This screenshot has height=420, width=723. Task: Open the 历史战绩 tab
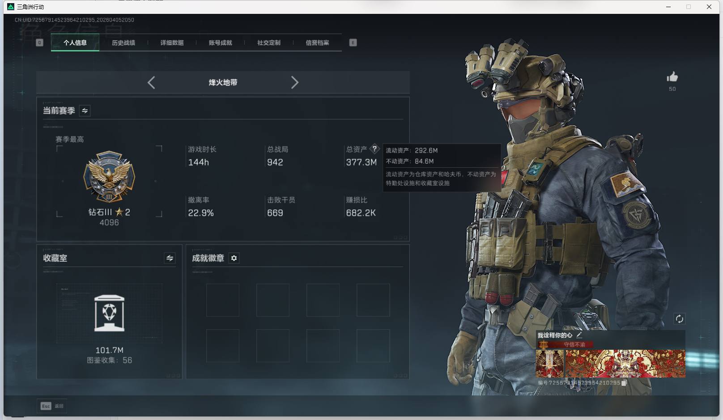click(123, 42)
